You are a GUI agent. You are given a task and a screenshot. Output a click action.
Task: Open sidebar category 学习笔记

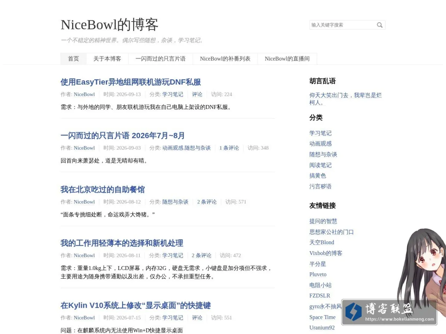point(320,133)
